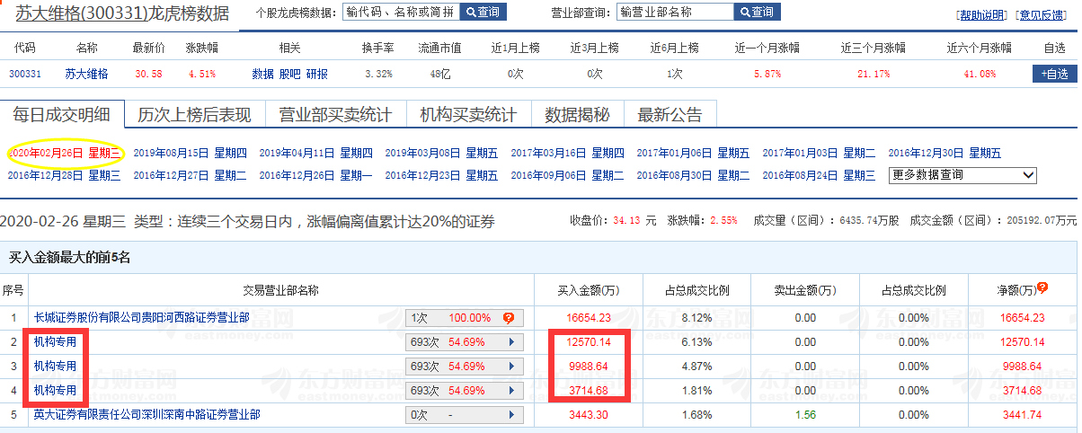Switch to 机构买卖统计 tab
The width and height of the screenshot is (1082, 433).
[x=468, y=114]
